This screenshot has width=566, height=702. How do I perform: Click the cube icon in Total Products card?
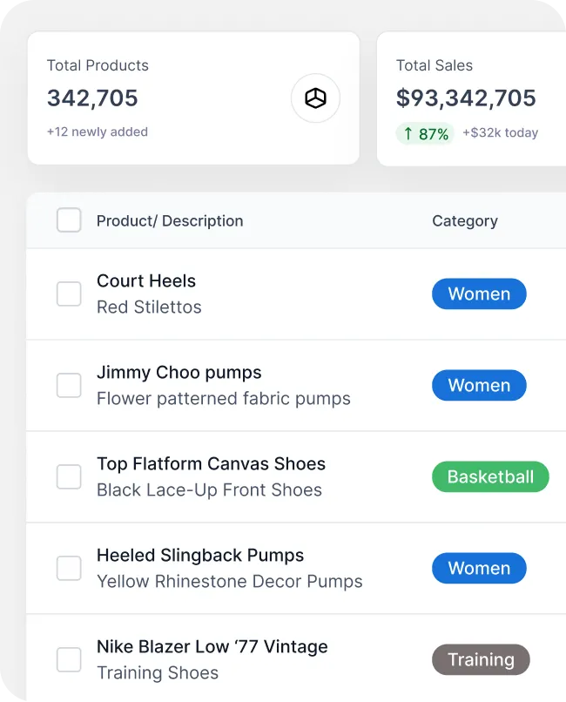[x=315, y=98]
